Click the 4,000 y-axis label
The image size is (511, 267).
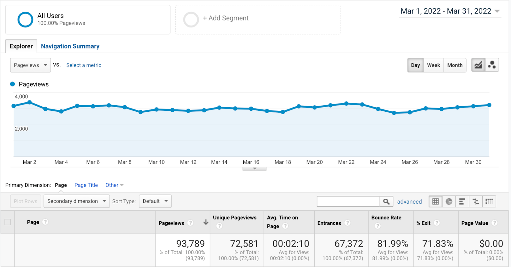click(21, 96)
